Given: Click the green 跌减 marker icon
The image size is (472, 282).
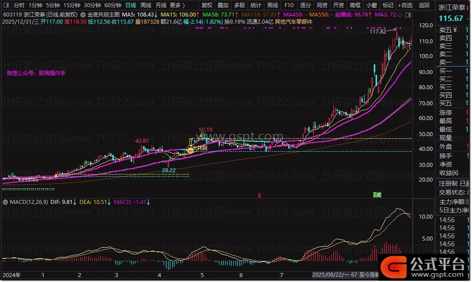Looking at the screenshot, I should pos(377,195).
